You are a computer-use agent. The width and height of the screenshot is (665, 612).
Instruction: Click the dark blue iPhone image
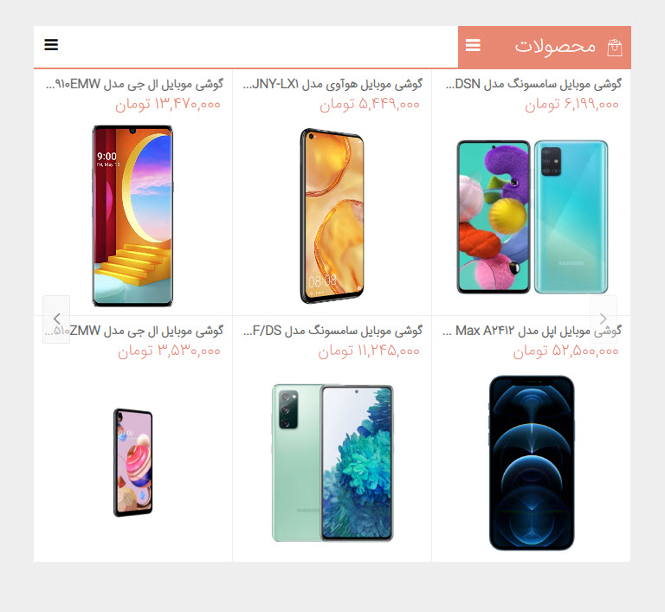click(532, 463)
